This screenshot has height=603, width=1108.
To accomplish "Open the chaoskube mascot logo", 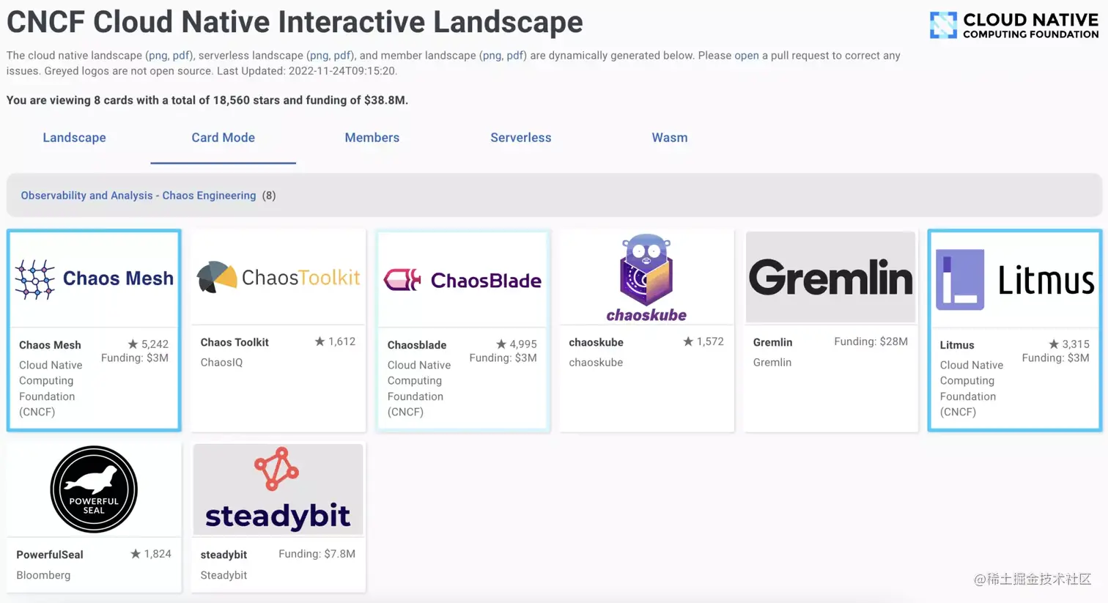I will 646,278.
